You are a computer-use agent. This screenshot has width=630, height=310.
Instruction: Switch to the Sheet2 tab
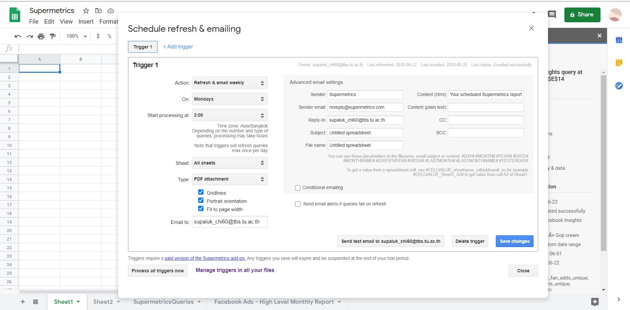[103, 302]
